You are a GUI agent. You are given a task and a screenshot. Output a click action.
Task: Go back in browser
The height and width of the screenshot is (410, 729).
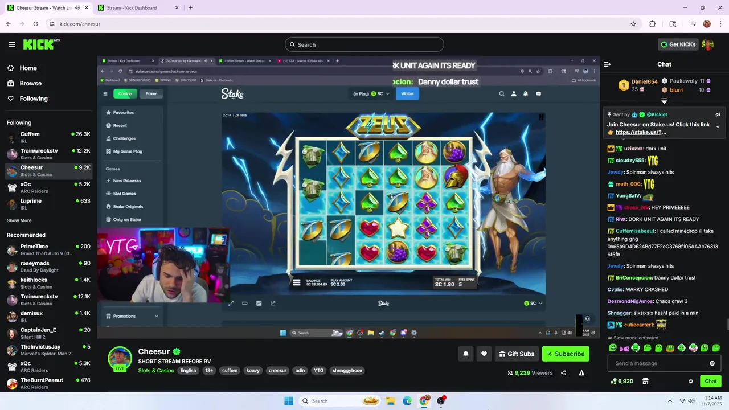(x=9, y=24)
